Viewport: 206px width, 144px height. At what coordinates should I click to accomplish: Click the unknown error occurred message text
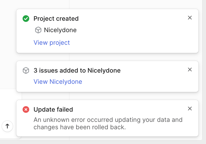point(108,120)
